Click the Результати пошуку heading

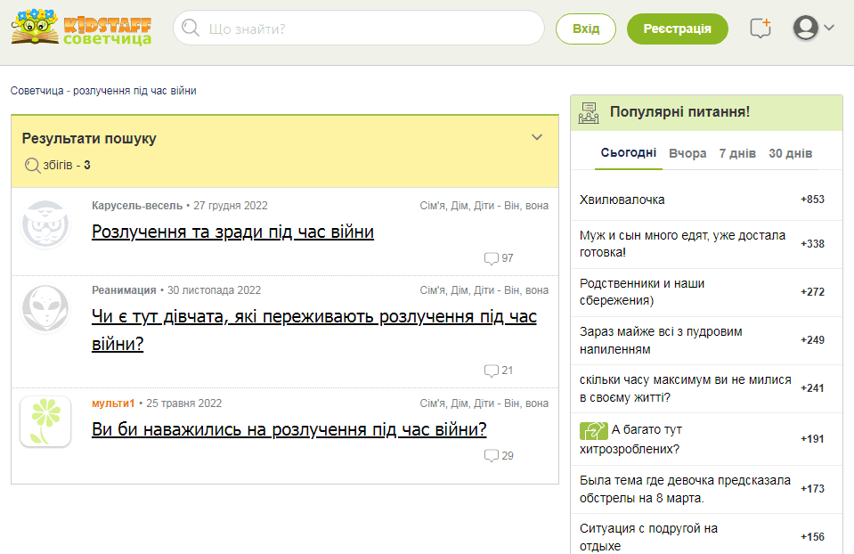(89, 139)
